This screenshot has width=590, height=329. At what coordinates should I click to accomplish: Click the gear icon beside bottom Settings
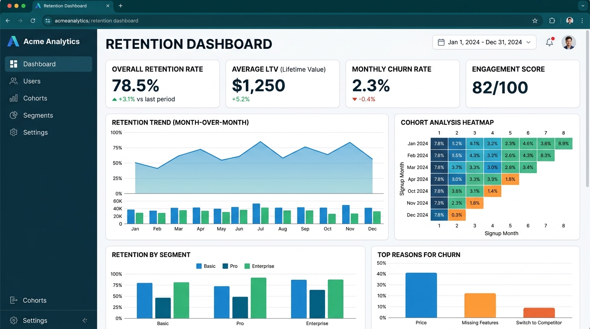point(14,320)
